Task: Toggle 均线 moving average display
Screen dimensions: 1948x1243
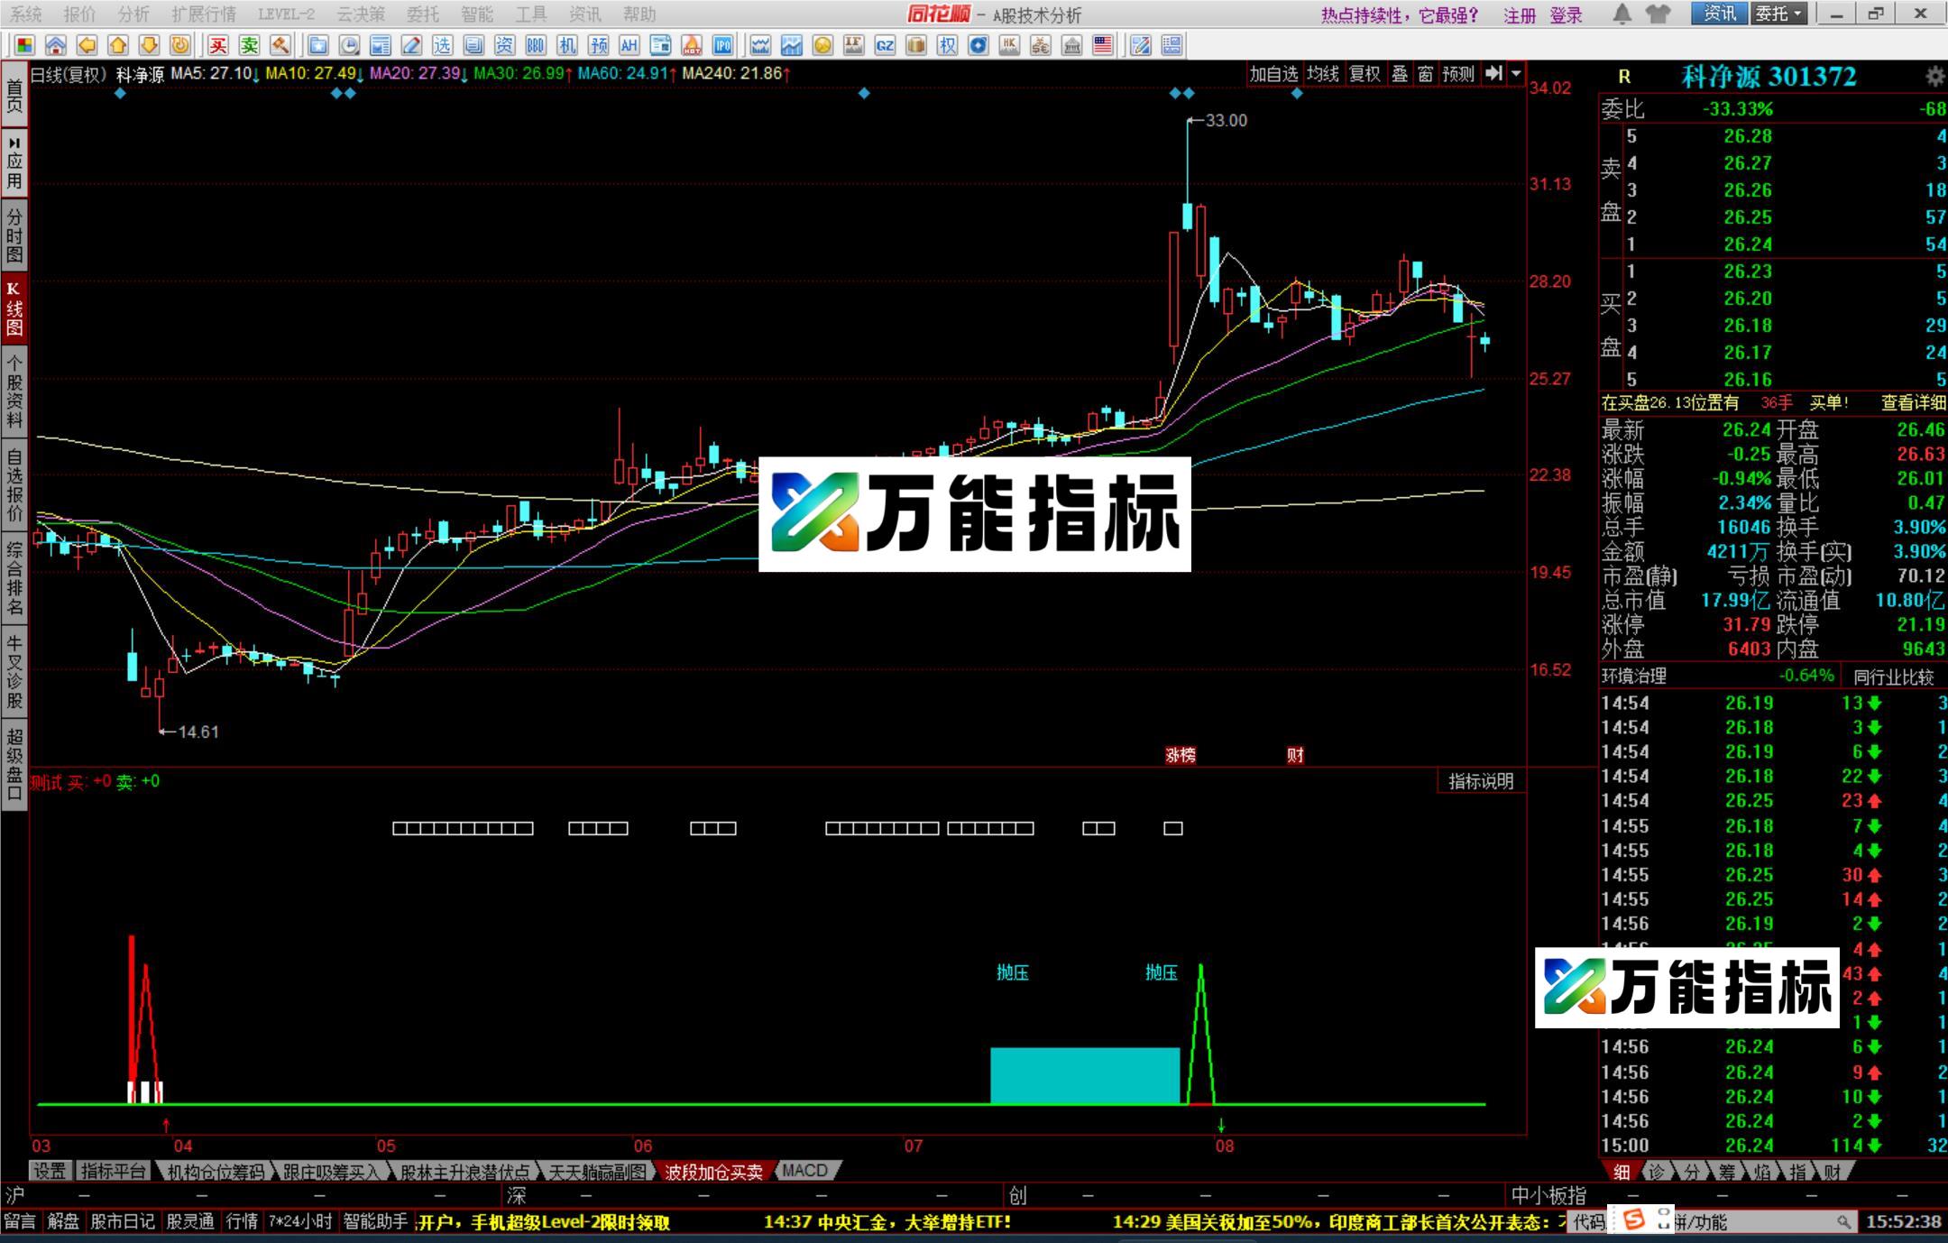Action: click(x=1323, y=74)
